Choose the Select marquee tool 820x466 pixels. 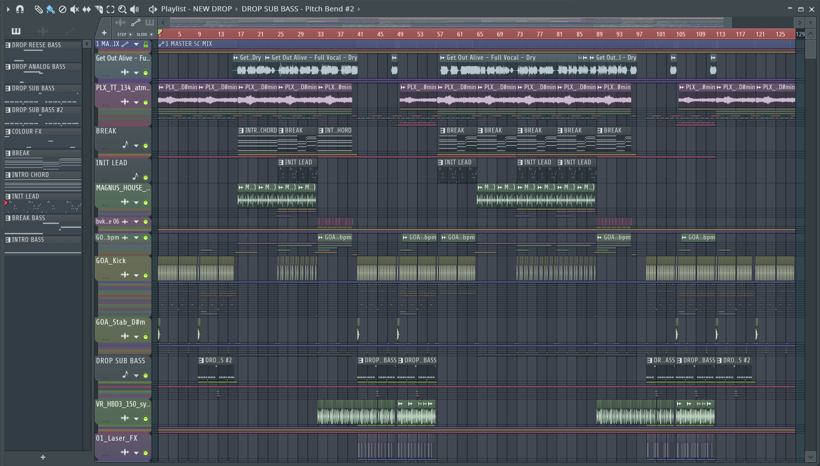tap(110, 9)
